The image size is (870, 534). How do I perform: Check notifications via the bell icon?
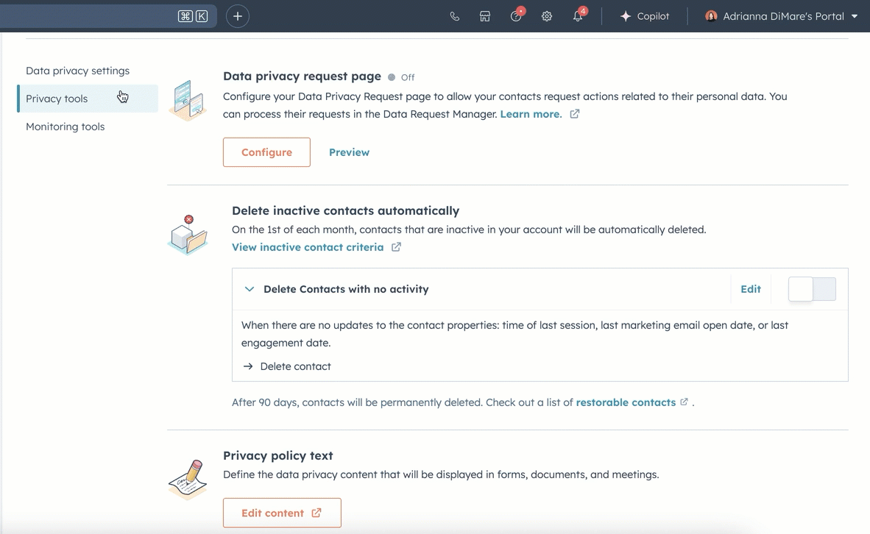tap(578, 15)
